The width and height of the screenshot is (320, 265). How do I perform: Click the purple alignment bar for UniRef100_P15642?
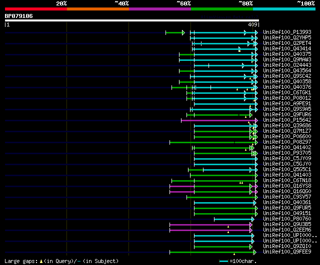pos(218,121)
